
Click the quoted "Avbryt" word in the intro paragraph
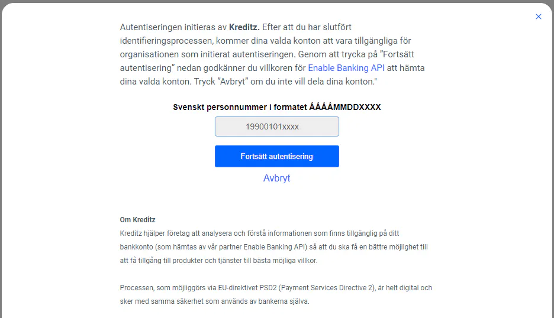pyautogui.click(x=233, y=82)
